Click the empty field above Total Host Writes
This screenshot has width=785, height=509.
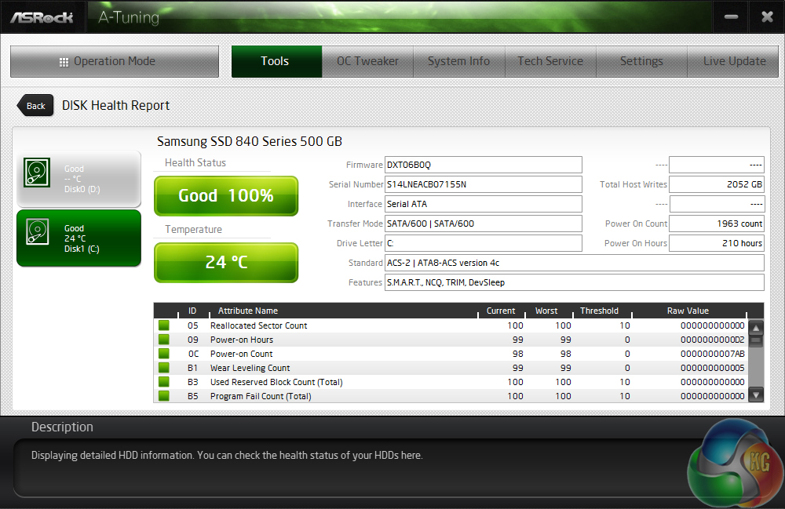(x=717, y=165)
